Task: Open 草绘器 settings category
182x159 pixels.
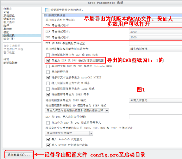Action: pyautogui.click(x=8, y=29)
